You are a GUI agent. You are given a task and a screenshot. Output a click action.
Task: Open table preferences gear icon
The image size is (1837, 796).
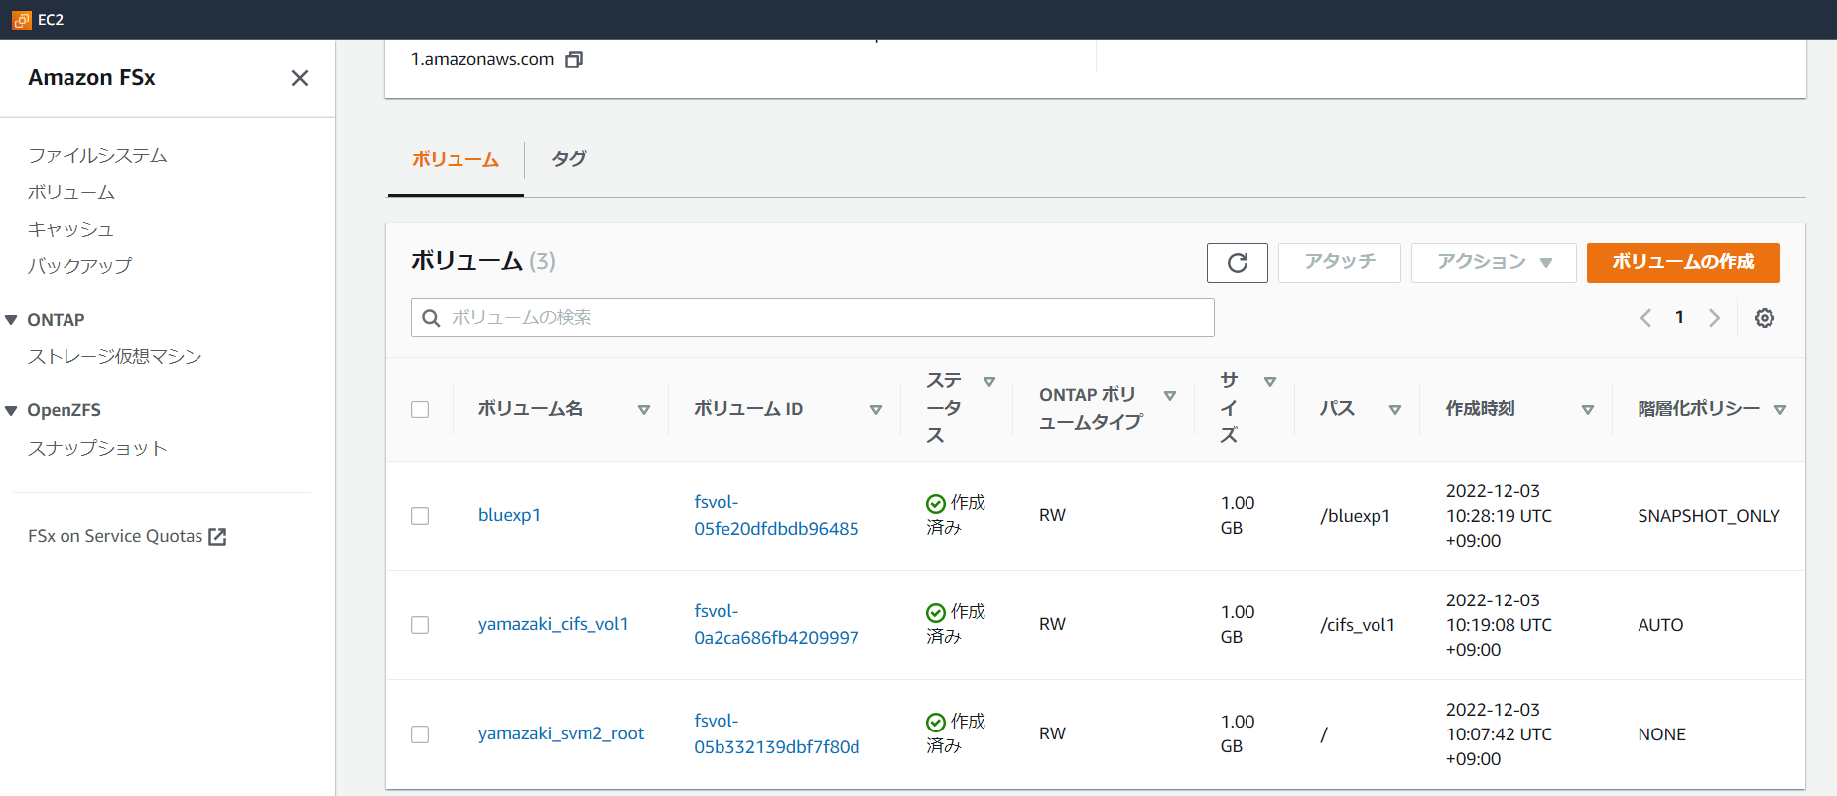coord(1765,318)
